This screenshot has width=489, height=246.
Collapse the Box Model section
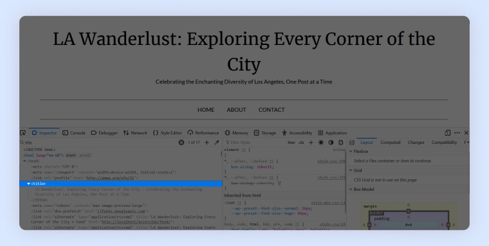(351, 189)
